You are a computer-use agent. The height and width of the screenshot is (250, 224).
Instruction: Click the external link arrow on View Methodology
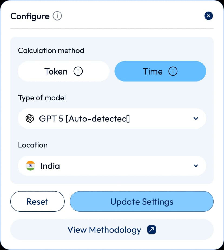click(x=151, y=229)
